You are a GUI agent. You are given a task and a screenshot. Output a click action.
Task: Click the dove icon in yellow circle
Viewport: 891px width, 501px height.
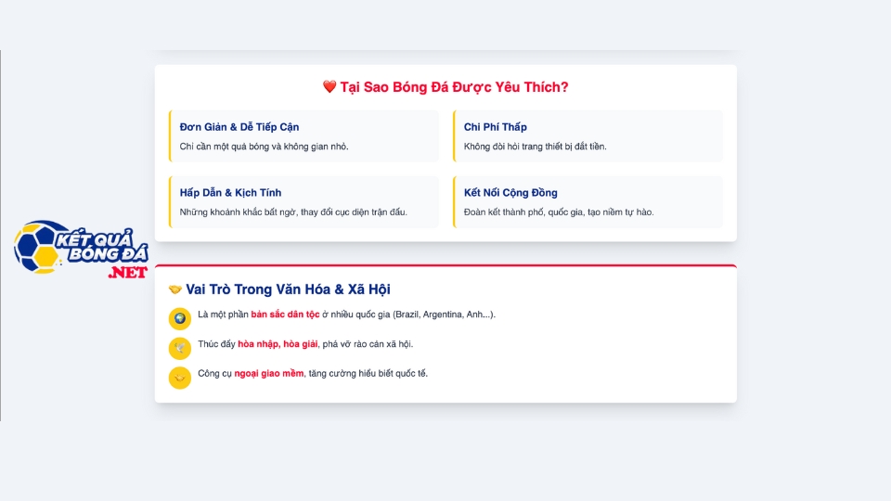tap(179, 348)
